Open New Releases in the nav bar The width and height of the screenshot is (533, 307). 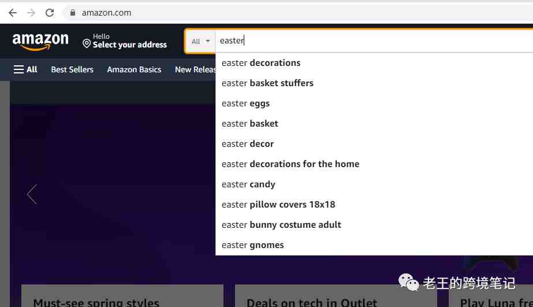pyautogui.click(x=195, y=69)
